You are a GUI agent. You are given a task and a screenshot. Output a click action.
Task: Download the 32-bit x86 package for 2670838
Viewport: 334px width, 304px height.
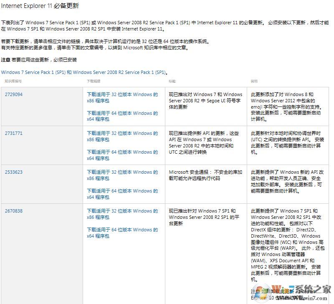click(x=122, y=214)
